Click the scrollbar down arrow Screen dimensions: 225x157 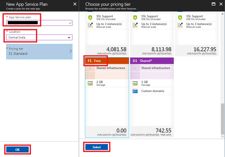pos(223,137)
